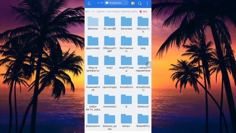Open the 3D_item[B] folder

[110, 23]
